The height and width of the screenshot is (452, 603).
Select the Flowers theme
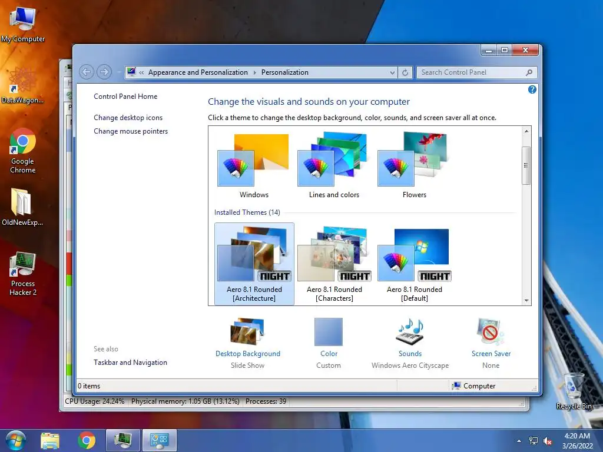click(414, 165)
